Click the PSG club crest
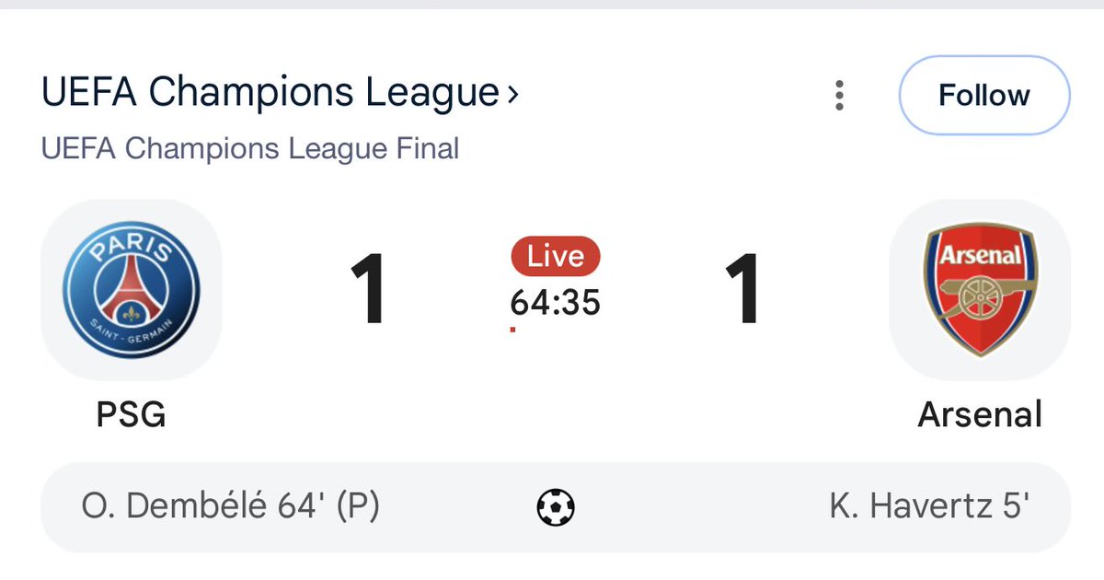 pos(132,290)
